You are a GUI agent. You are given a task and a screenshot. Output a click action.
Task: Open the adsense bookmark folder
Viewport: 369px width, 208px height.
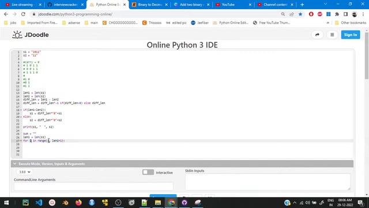(x=71, y=23)
